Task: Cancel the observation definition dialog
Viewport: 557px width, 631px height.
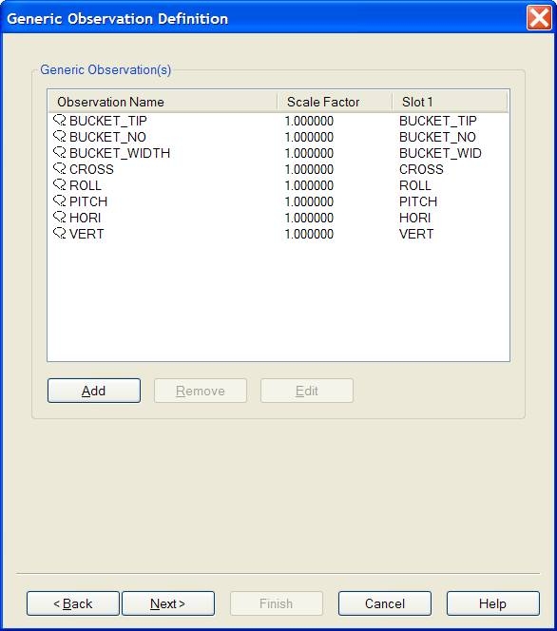Action: [385, 603]
